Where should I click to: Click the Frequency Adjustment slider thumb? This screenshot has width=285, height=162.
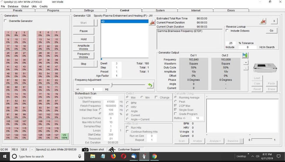pos(112,84)
